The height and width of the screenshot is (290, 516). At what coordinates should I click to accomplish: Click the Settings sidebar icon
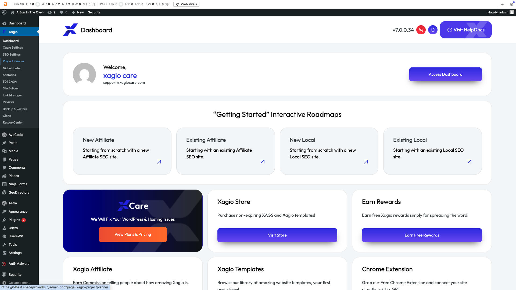(4, 253)
